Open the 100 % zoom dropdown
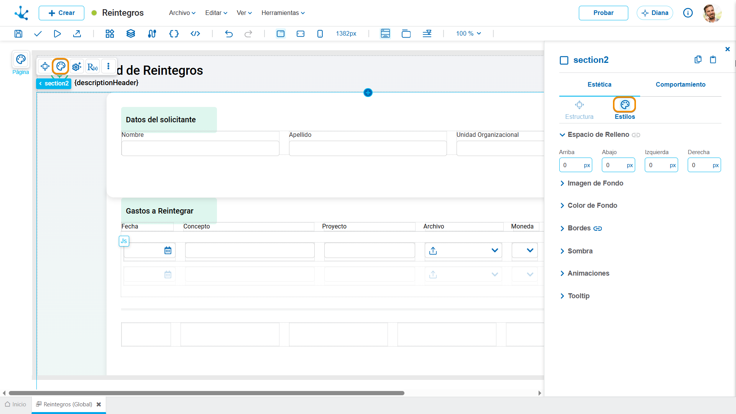Screen dimensions: 736x414 click(x=468, y=34)
